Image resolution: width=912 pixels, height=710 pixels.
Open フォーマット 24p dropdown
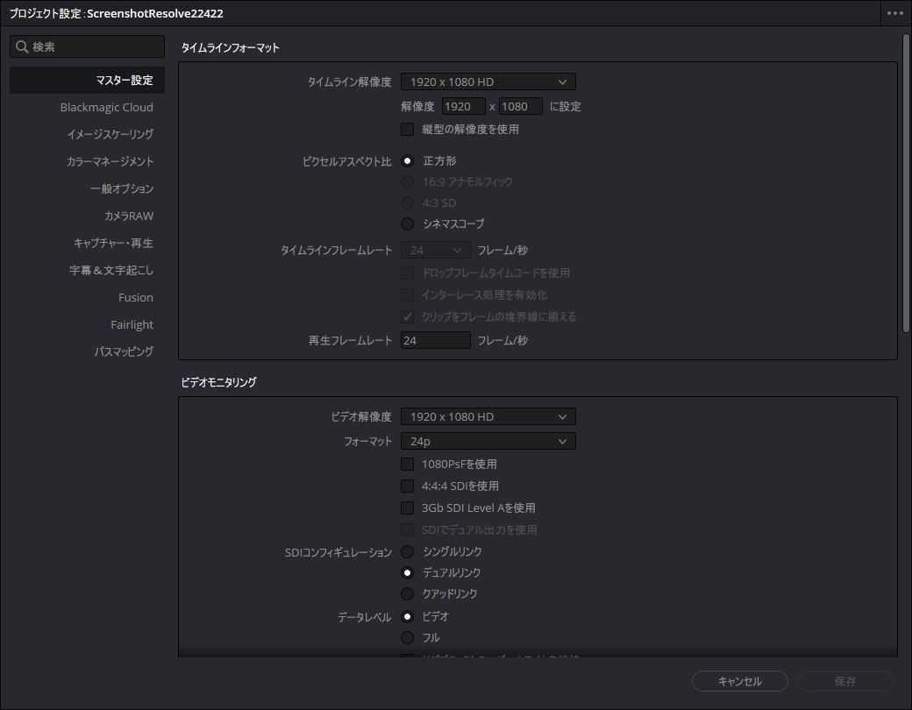(488, 442)
